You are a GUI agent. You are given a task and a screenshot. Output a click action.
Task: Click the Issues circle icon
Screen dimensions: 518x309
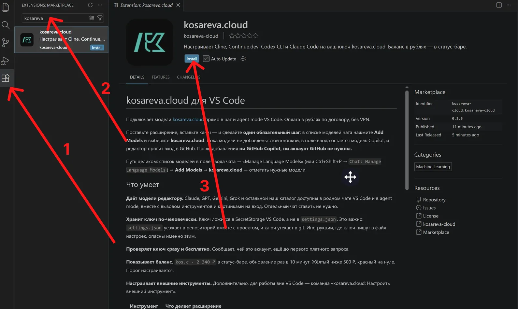[x=419, y=207]
